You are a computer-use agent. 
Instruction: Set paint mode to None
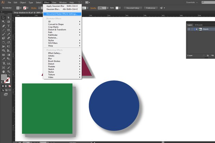pyautogui.click(x=10, y=86)
